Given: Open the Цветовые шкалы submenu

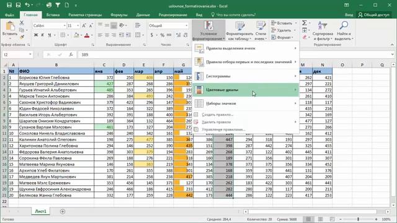Looking at the screenshot, I should [246, 90].
